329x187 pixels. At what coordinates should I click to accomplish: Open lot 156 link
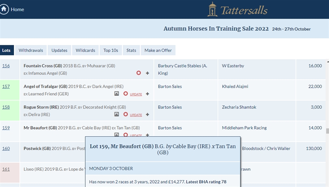pyautogui.click(x=6, y=66)
